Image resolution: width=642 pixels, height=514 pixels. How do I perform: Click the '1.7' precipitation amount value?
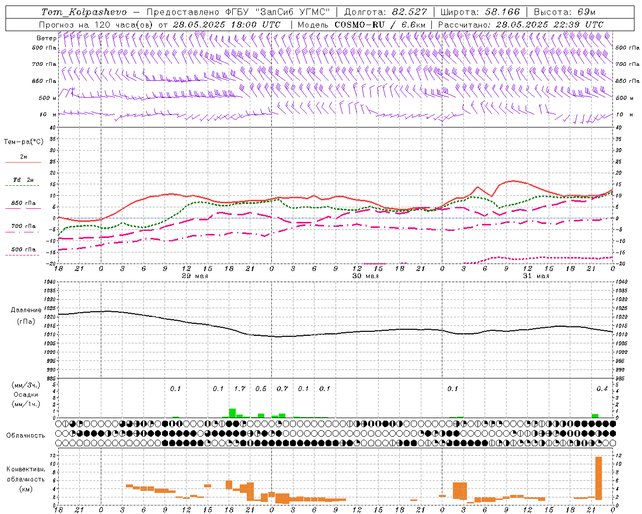click(x=240, y=389)
